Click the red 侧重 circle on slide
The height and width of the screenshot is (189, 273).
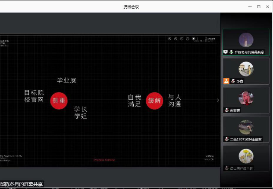(x=59, y=101)
